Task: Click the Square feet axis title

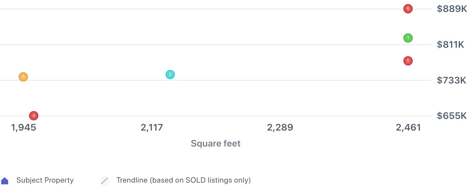Action: coord(216,143)
